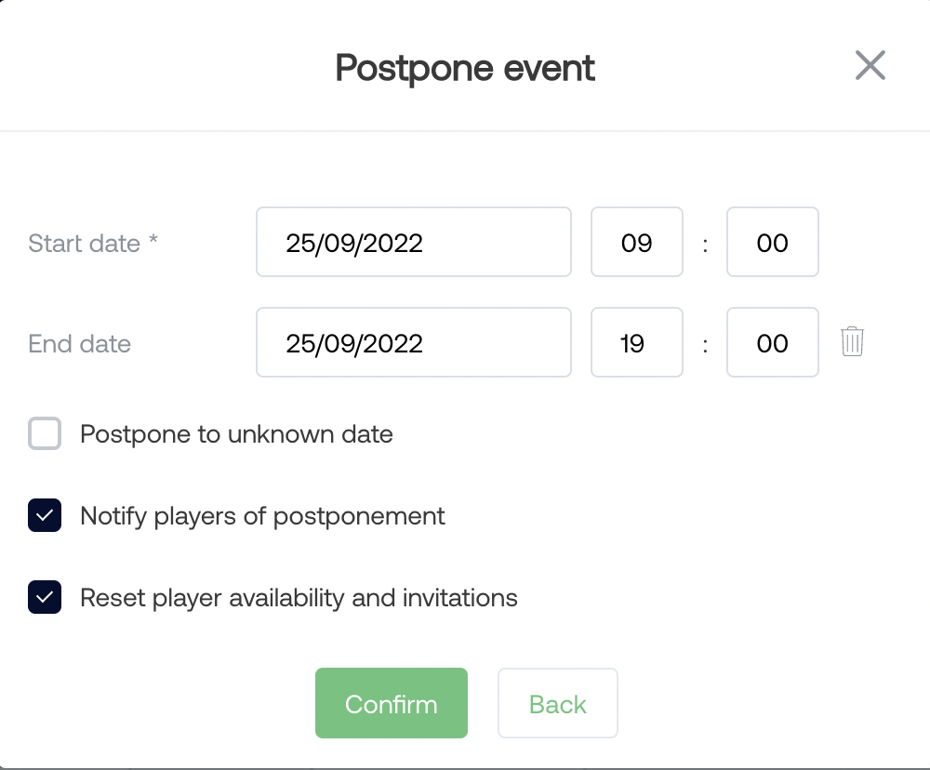Uncheck the Notify players of postponement checkbox
Viewport: 930px width, 770px height.
click(x=45, y=515)
